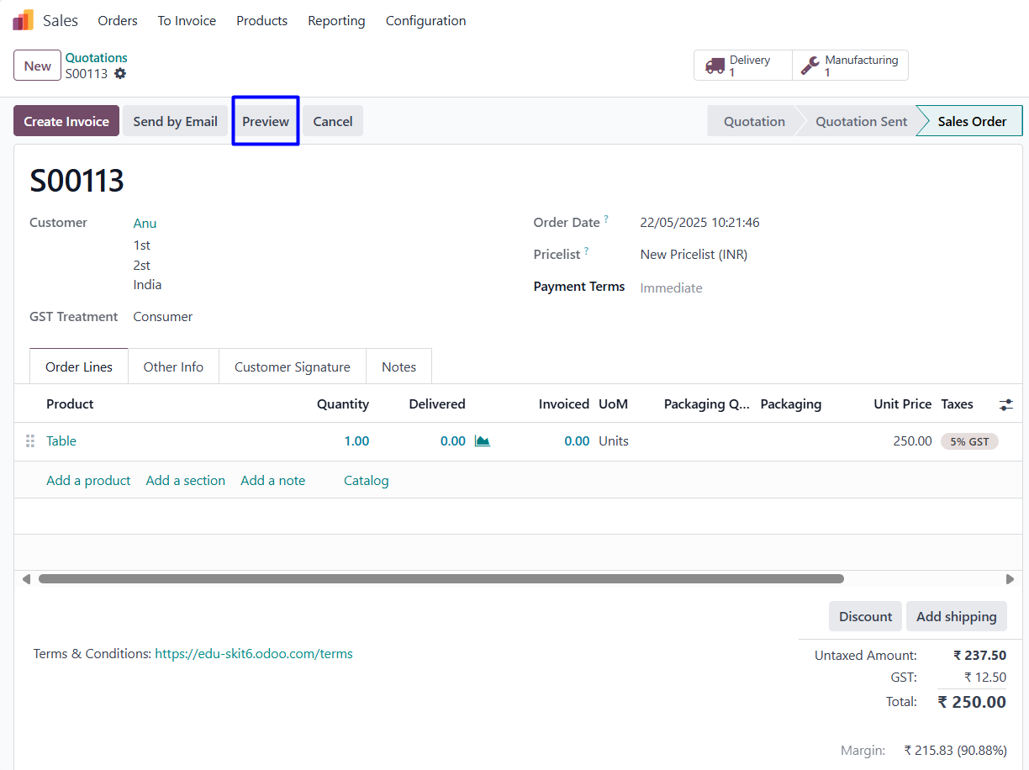This screenshot has height=770, width=1029.
Task: Open the Products menu
Action: pyautogui.click(x=261, y=21)
